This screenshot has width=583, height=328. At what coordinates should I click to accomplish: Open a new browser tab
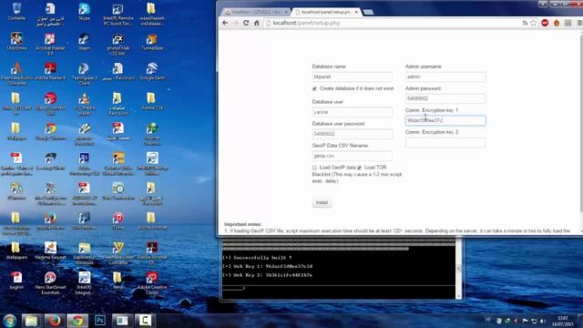click(x=368, y=12)
